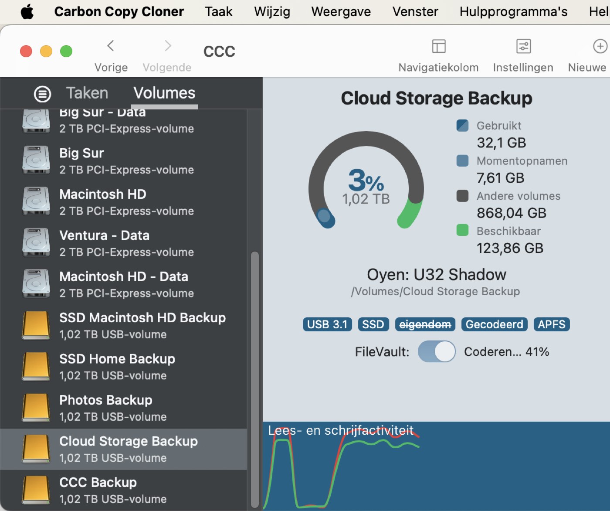Click the CCC Backup drive icon
Viewport: 610px width, 511px height.
[x=36, y=490]
